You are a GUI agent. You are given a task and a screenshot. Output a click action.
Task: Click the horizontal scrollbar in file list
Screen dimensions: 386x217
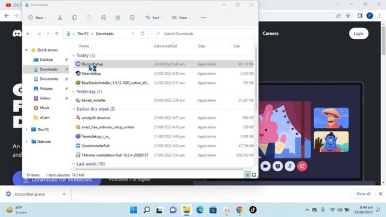(159, 169)
